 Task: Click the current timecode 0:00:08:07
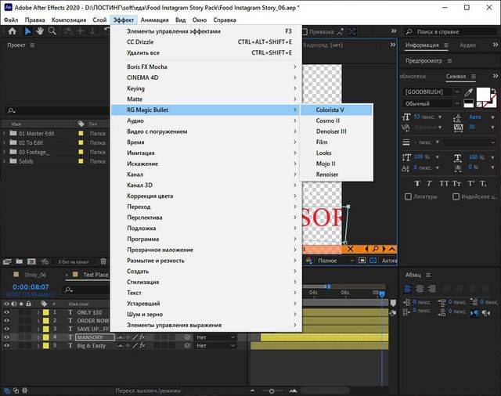tap(31, 287)
